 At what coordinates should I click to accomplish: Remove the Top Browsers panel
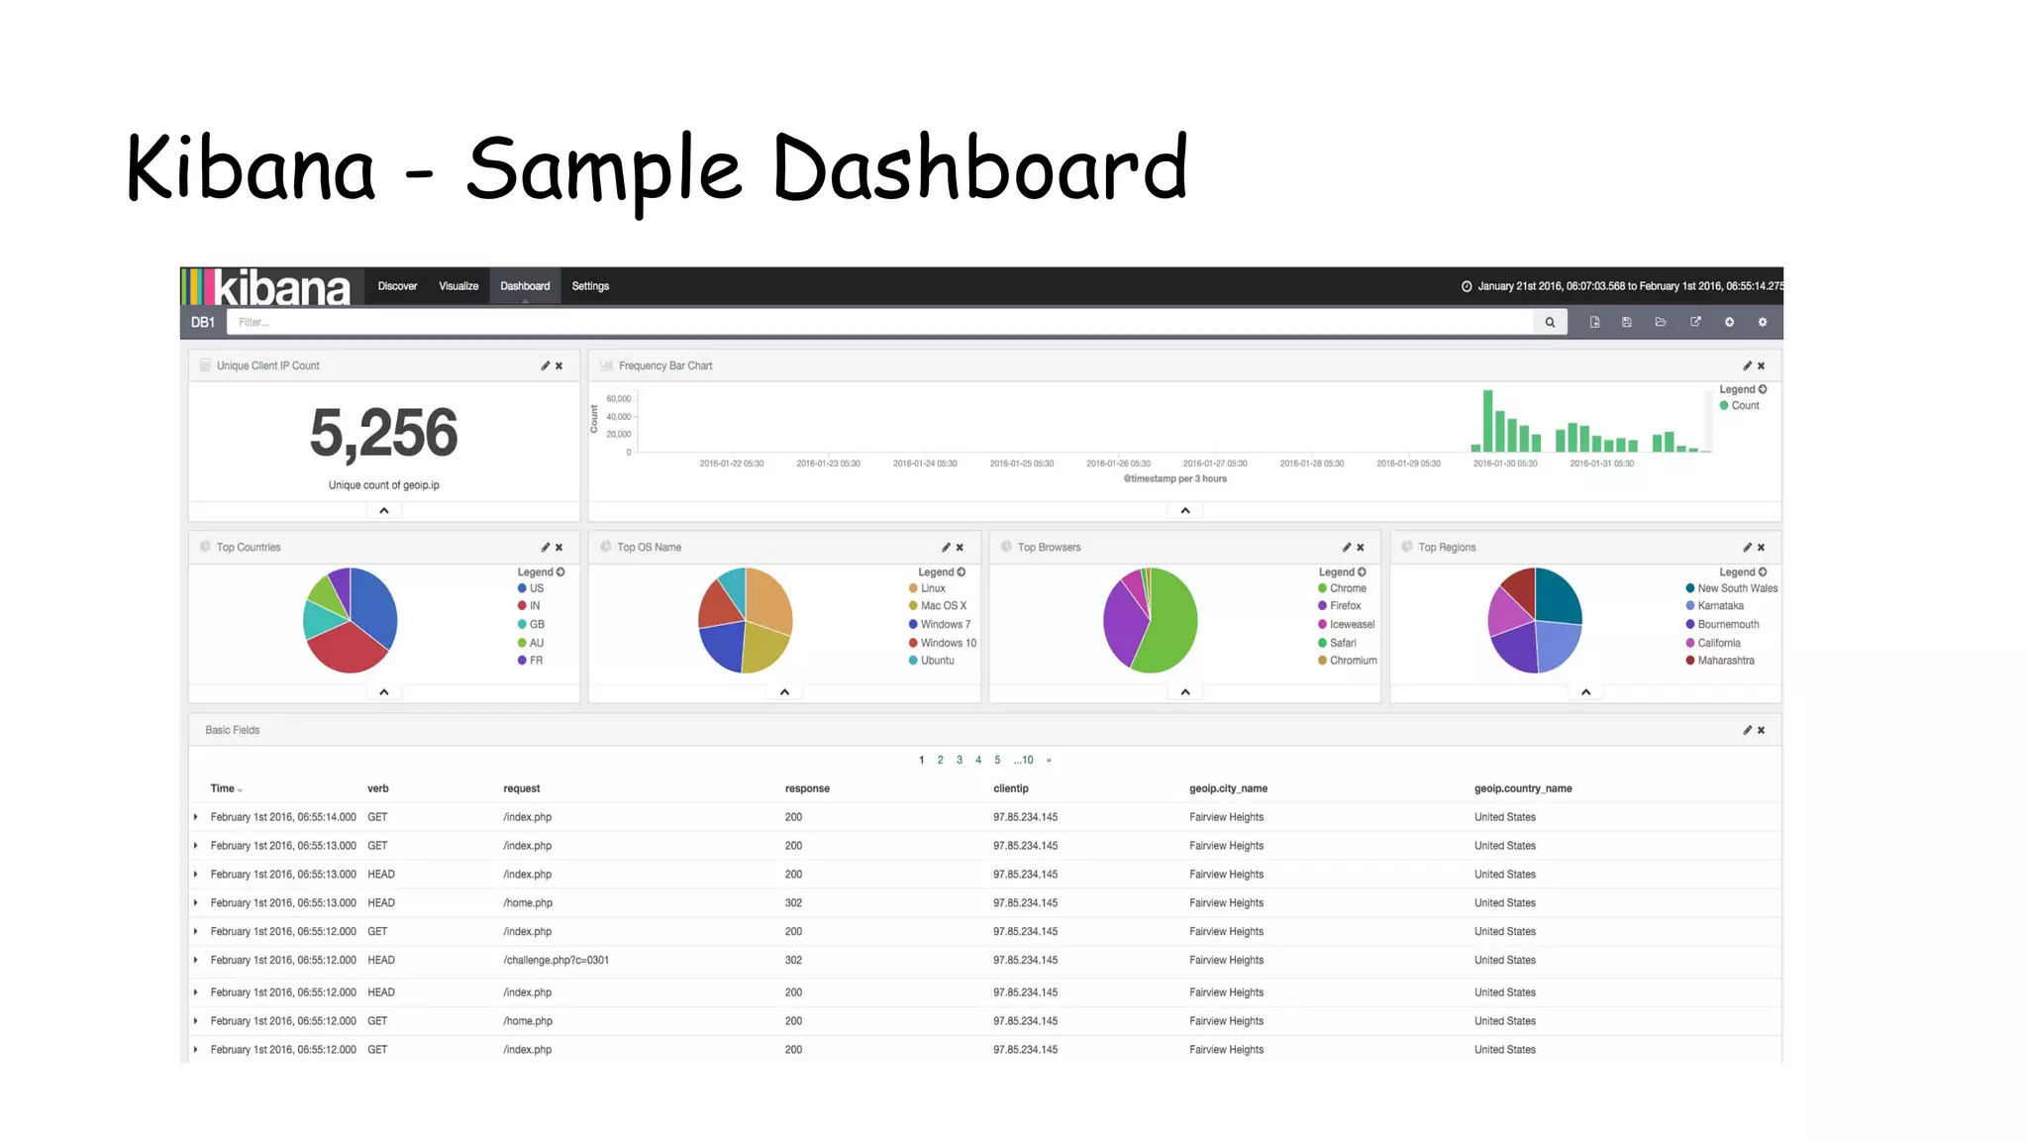[1361, 548]
